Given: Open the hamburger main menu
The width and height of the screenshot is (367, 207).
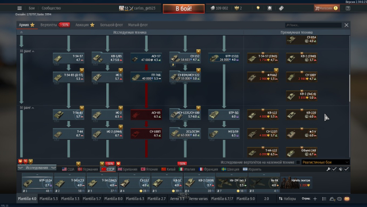Looking at the screenshot, I should point(20,8).
